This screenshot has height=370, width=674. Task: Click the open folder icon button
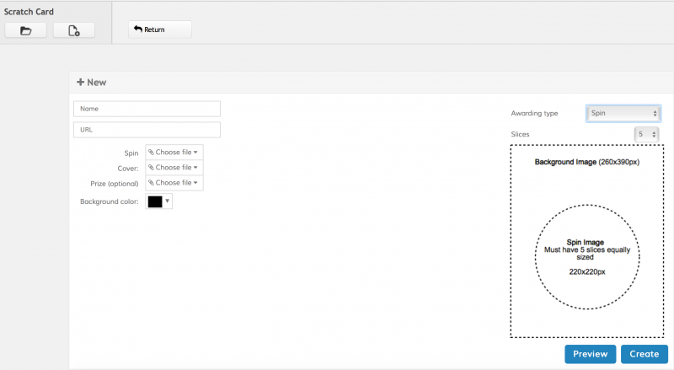[x=25, y=30]
